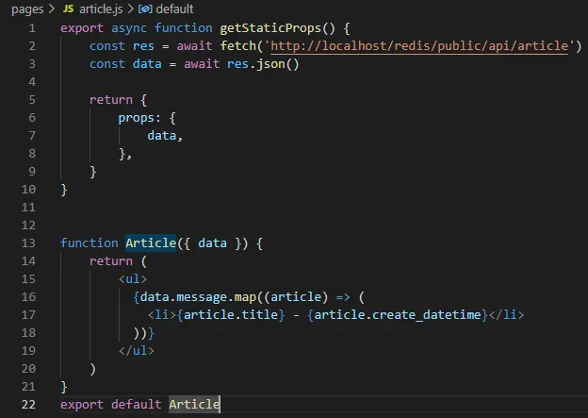
Task: Click the chevron after 'article.js' breadcrumb
Action: coord(130,9)
